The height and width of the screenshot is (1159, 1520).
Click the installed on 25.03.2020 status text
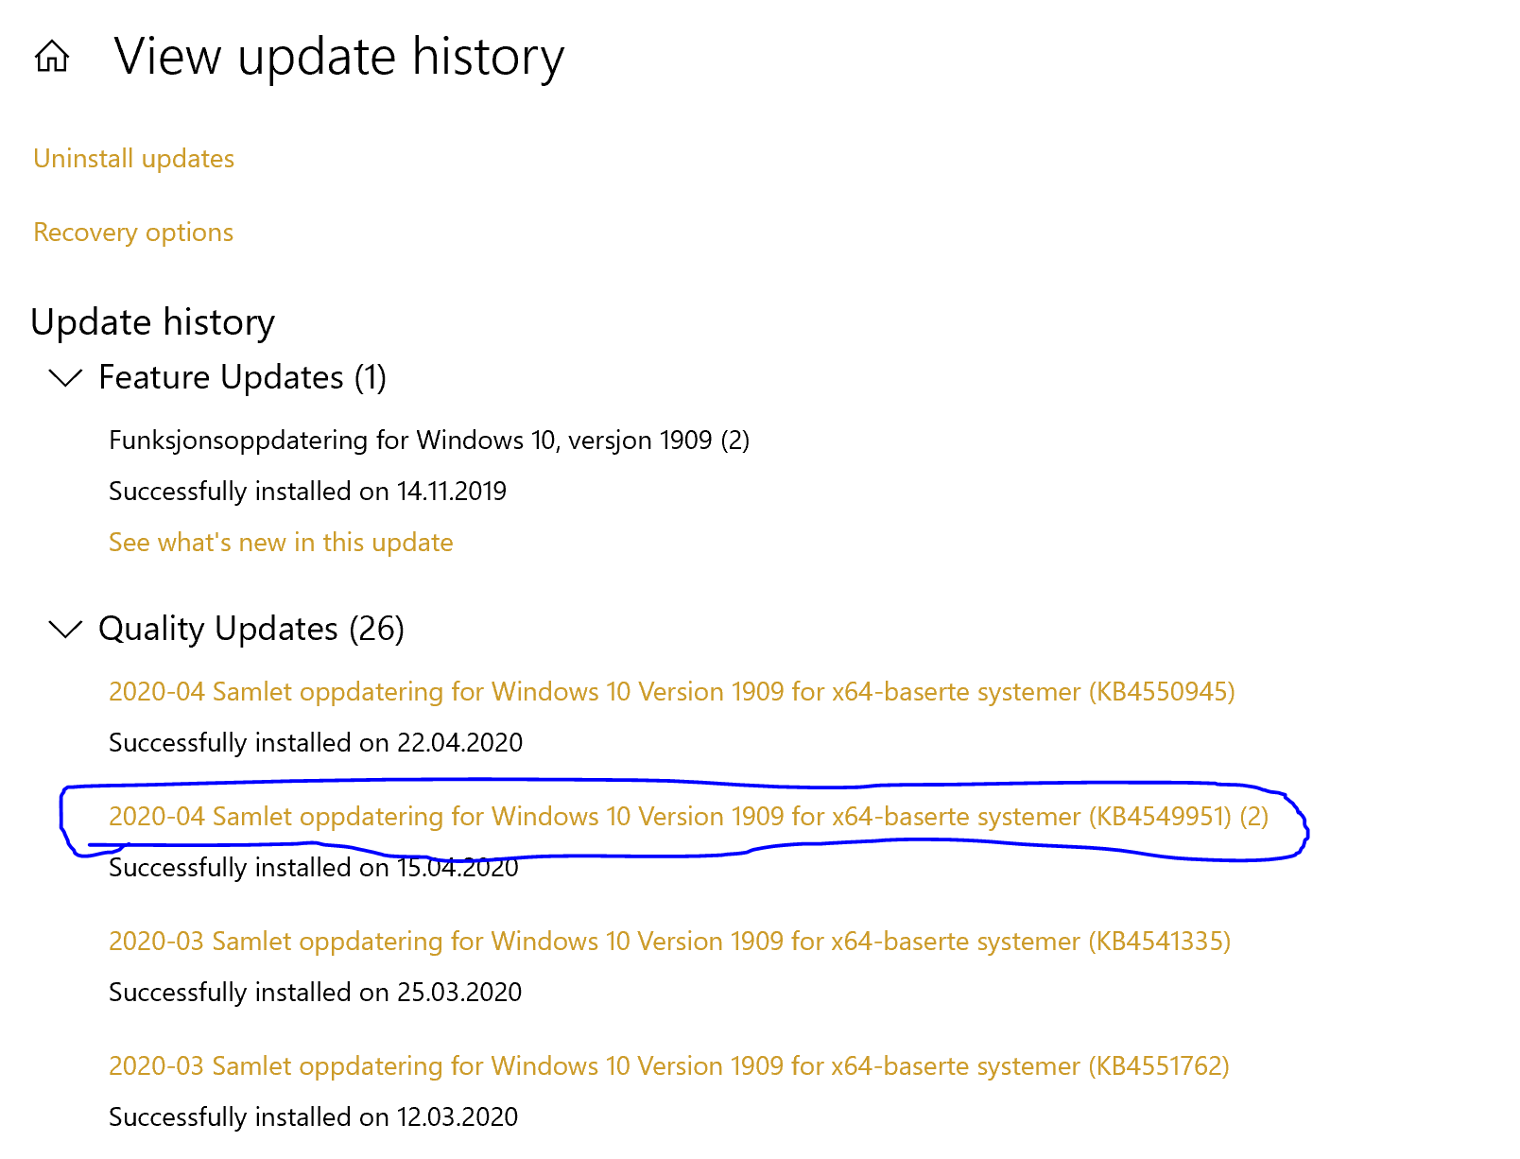(315, 993)
